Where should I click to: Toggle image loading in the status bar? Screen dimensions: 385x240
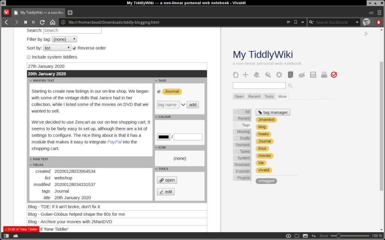(305, 236)
